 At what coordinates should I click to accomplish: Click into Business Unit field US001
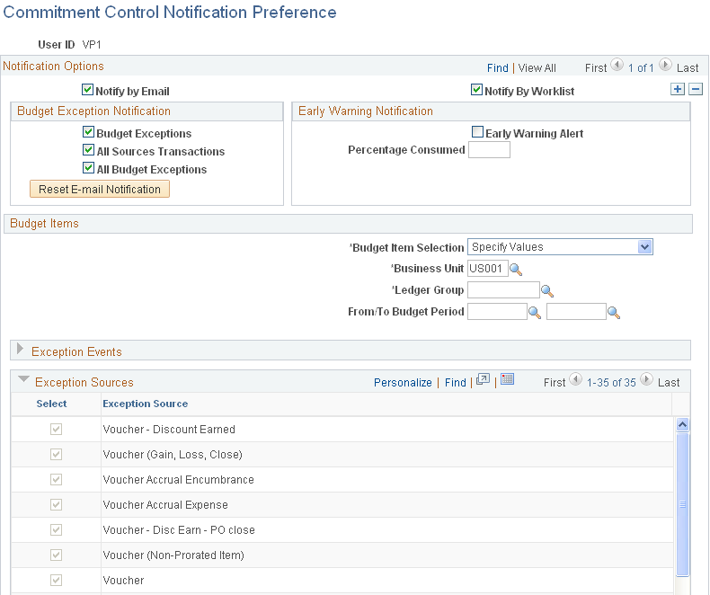coord(488,269)
